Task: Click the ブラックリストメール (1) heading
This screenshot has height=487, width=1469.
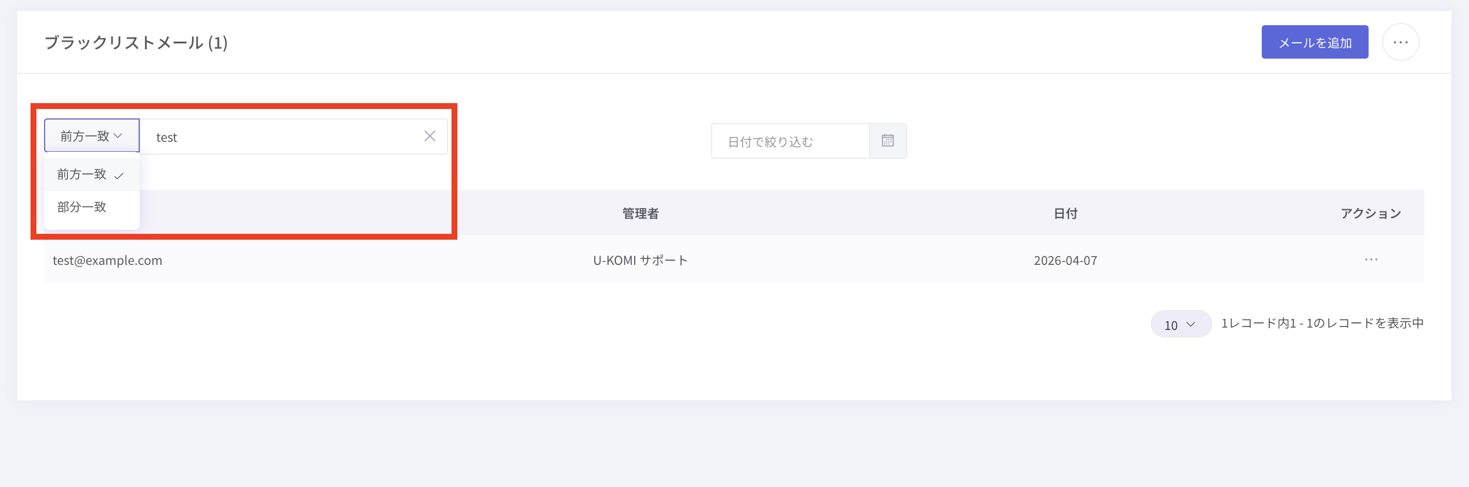Action: (x=136, y=43)
